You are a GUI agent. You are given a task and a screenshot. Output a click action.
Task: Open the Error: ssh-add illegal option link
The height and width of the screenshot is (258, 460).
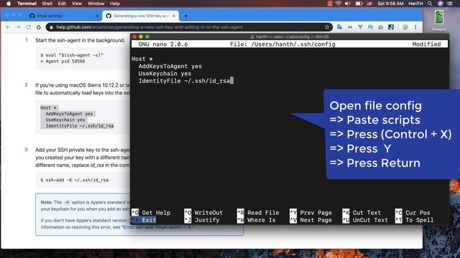point(157,227)
